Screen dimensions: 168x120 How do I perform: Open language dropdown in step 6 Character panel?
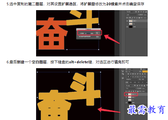[132, 79]
